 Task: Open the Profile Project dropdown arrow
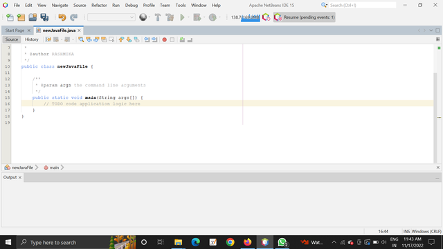point(220,17)
